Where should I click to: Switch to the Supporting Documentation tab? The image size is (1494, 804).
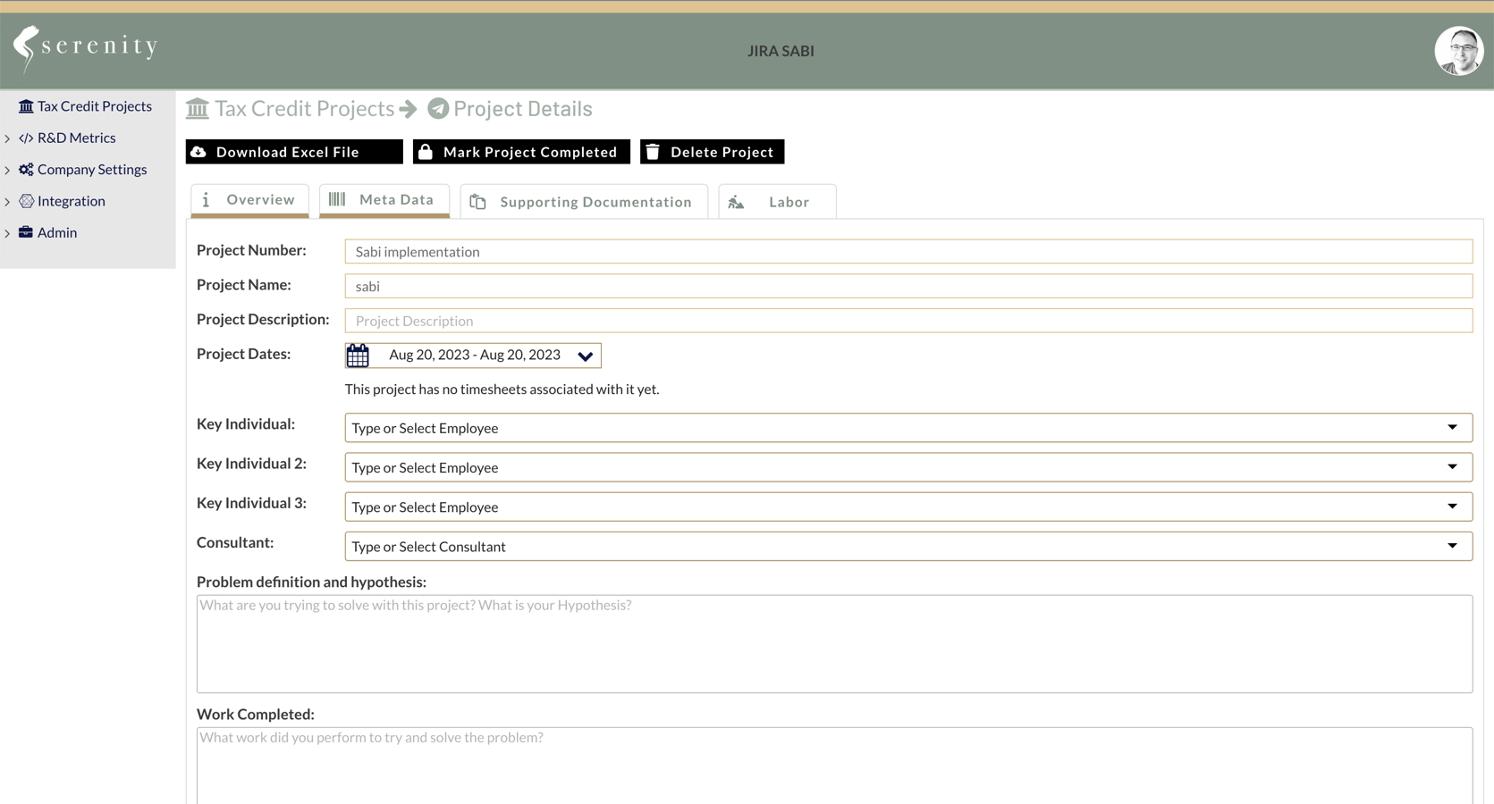tap(584, 202)
